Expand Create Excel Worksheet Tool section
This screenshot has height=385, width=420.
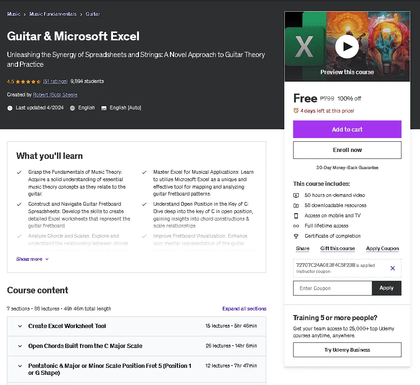(137, 326)
